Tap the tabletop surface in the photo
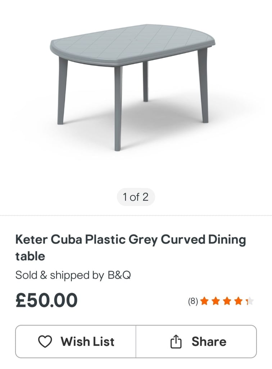This screenshot has width=272, height=369. 133,43
